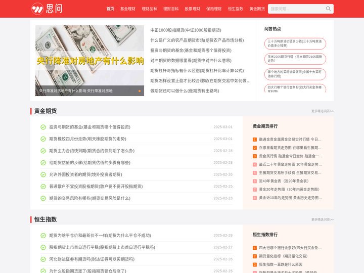Viewport: 364px width, 273px height.
Task: Click rank 8 badge beside 黄金近10年的走势图
Action: click(x=255, y=198)
